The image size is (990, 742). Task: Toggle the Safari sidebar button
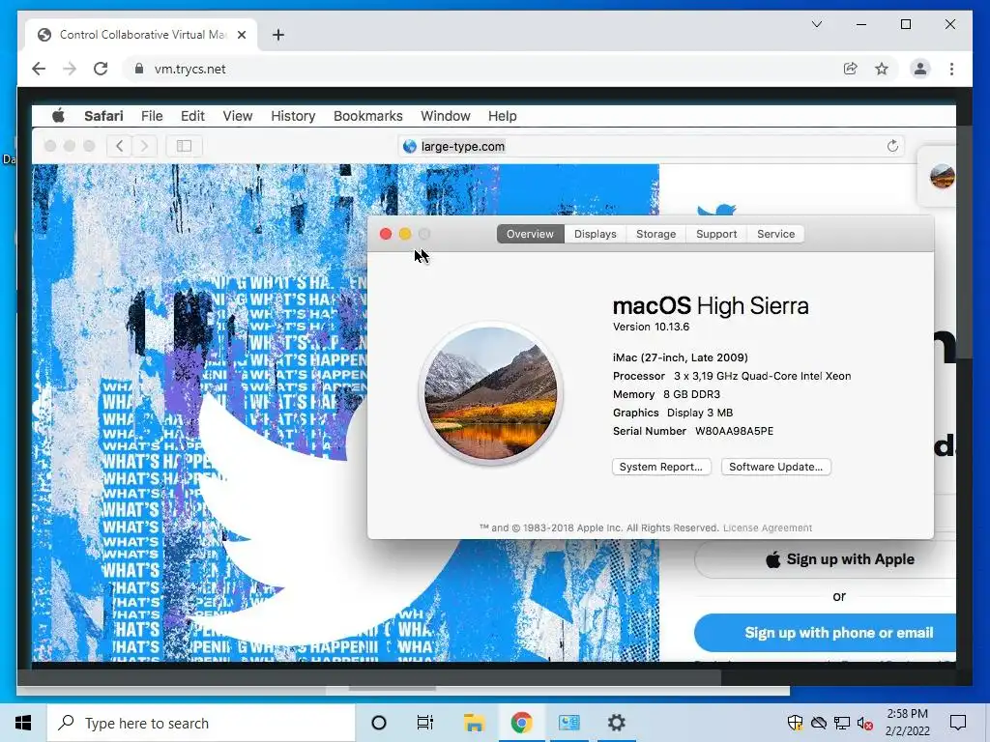(184, 147)
